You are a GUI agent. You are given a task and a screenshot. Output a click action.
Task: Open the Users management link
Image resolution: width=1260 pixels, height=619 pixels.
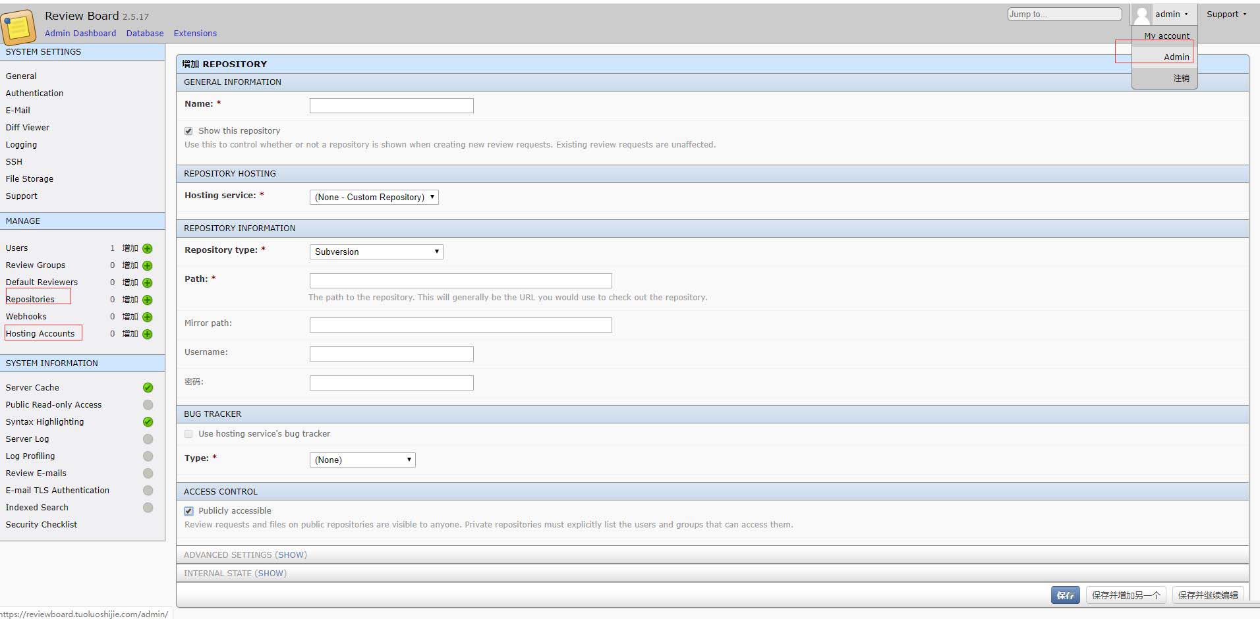17,248
